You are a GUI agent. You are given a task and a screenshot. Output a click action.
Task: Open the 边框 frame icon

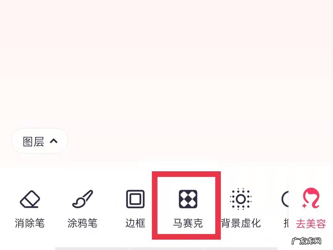(x=135, y=199)
